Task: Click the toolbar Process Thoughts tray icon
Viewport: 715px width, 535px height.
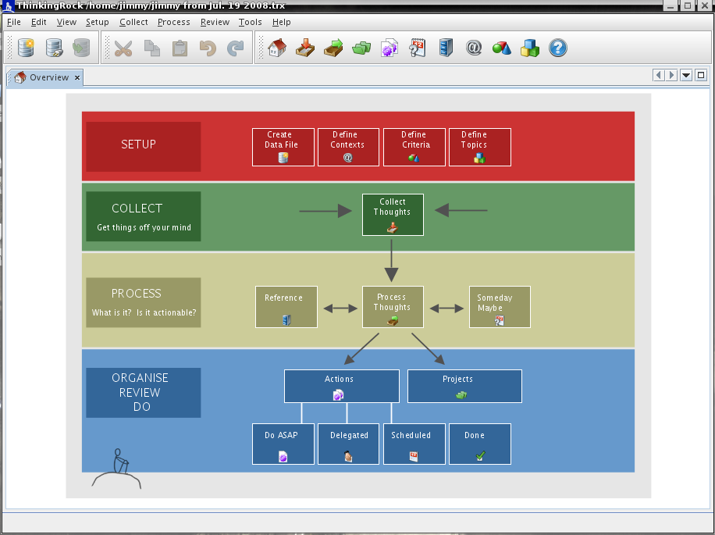Action: click(333, 48)
